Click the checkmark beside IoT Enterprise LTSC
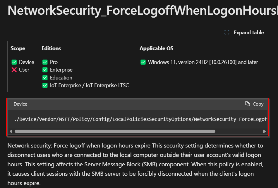The height and width of the screenshot is (188, 278). pyautogui.click(x=45, y=85)
